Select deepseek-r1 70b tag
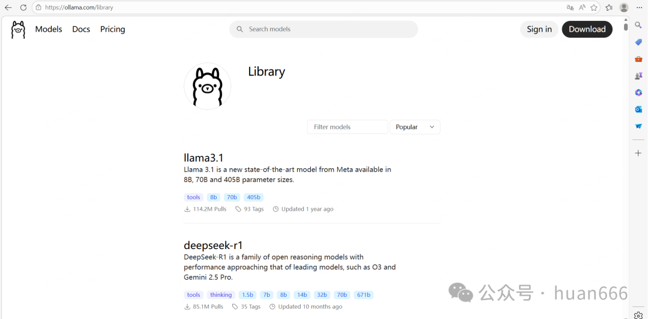 tap(342, 295)
